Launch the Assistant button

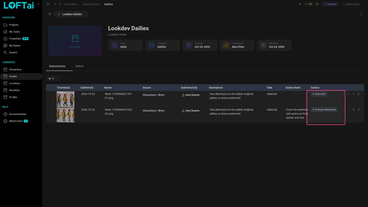[330, 4]
